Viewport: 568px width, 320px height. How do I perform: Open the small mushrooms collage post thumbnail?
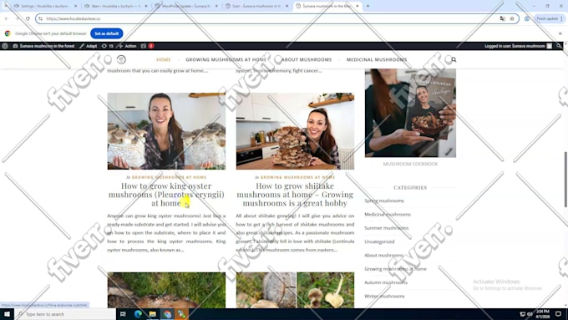click(295, 290)
